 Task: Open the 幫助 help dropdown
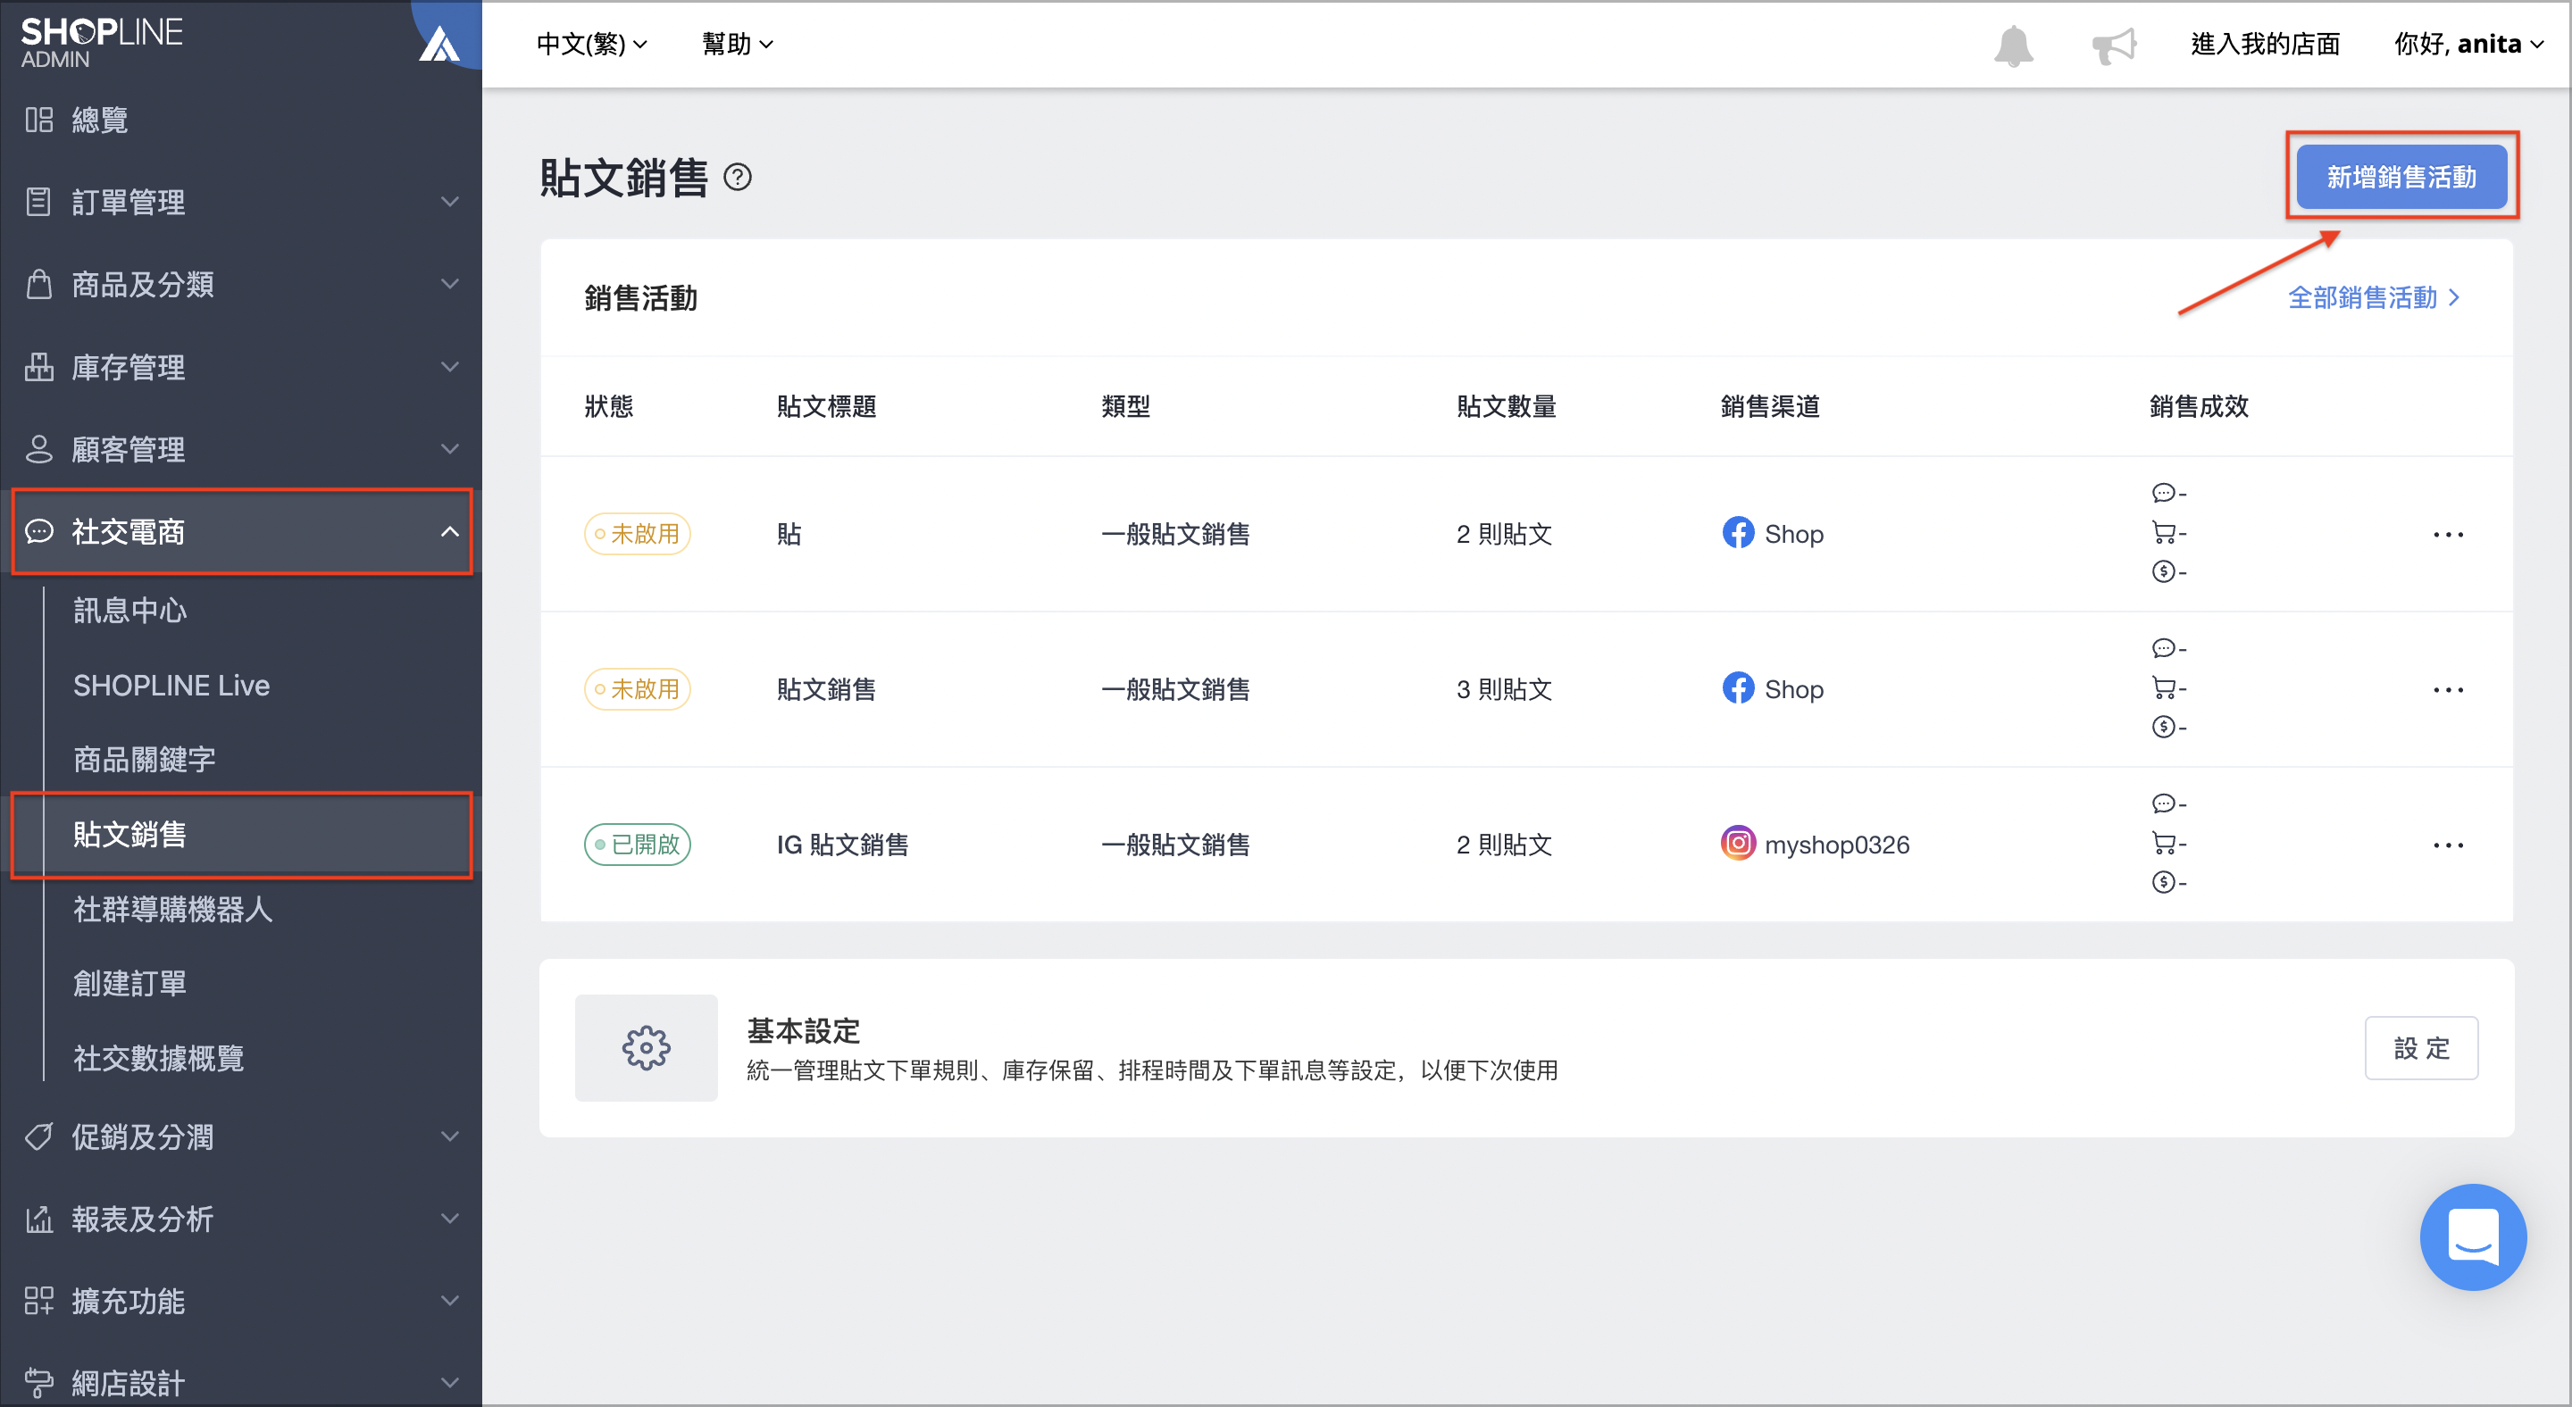click(x=737, y=44)
